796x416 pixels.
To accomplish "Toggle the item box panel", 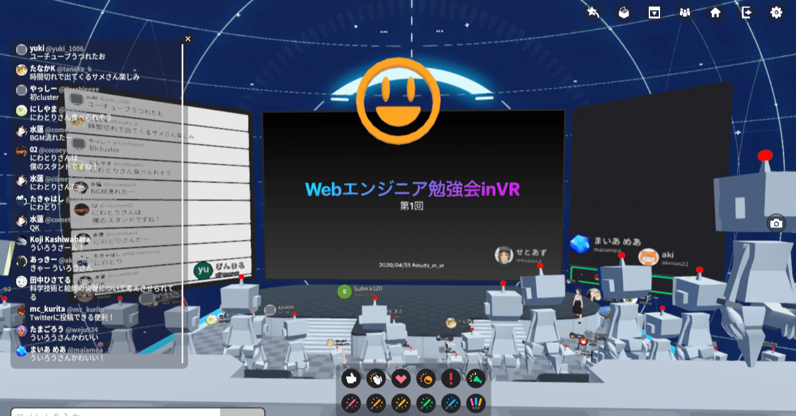I will (x=624, y=12).
